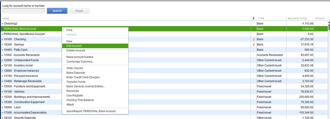330x119 pixels.
Task: Select 12000 · Undeposited Funds row
Action: [164, 60]
